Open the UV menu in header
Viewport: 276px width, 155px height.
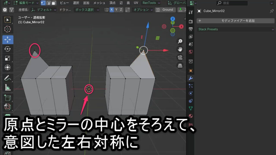click(x=136, y=3)
